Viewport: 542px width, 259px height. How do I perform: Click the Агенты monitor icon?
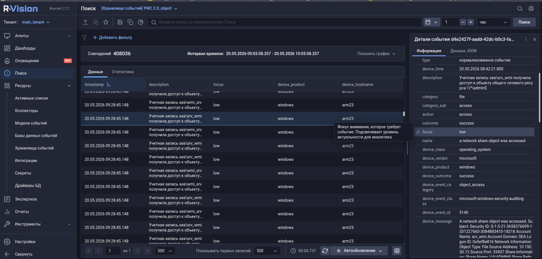point(7,36)
